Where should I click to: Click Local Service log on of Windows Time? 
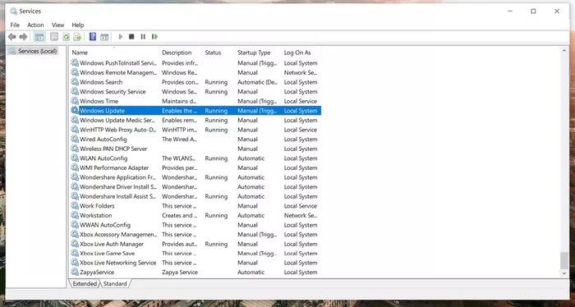click(301, 101)
